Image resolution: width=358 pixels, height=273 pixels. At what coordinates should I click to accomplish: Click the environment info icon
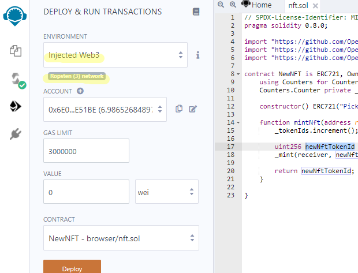[197, 55]
